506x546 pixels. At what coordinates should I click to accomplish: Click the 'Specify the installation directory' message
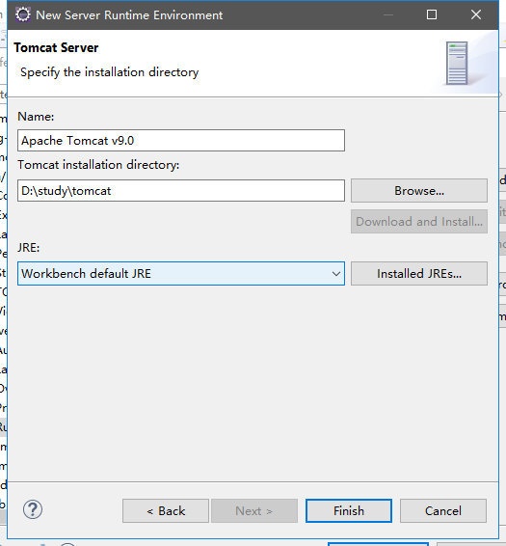[109, 72]
